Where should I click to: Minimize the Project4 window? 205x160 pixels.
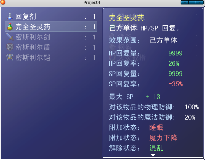point(185,2)
